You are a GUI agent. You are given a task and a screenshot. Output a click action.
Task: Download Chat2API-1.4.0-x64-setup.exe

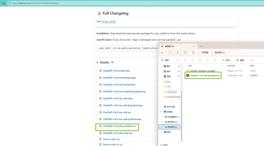click(x=118, y=133)
